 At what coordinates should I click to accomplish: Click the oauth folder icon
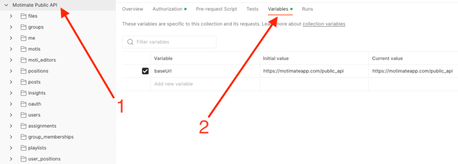click(x=24, y=104)
